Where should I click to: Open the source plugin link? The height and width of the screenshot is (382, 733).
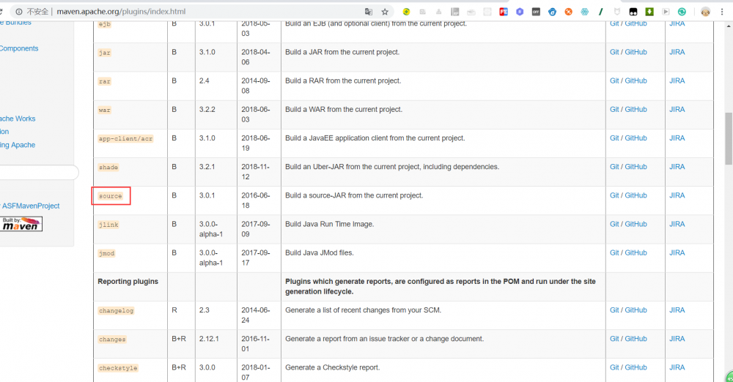click(x=111, y=196)
